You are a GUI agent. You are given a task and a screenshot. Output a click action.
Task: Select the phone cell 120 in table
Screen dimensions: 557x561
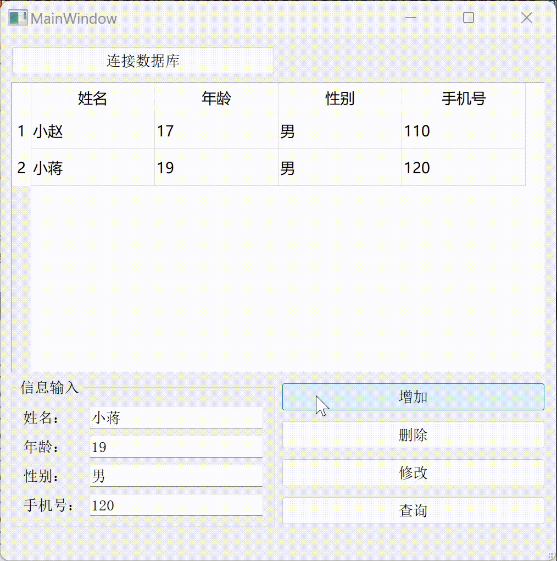click(464, 167)
